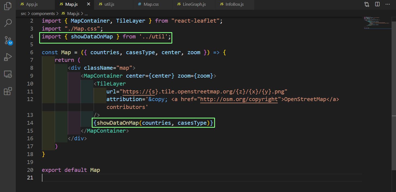Click the "react-leaflet" module string
396x192 pixels.
195,21
